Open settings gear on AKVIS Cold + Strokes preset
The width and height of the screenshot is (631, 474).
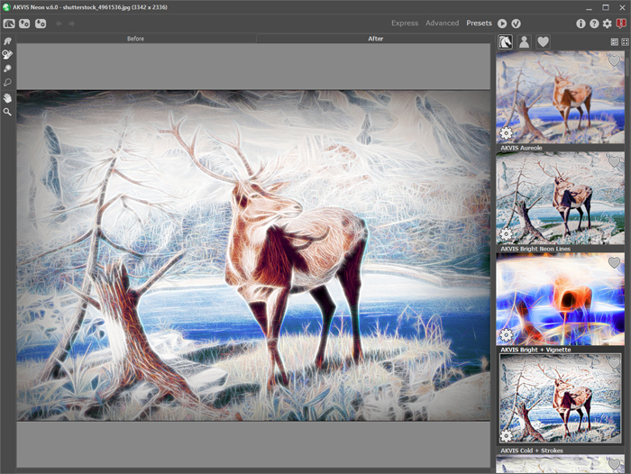pos(507,436)
